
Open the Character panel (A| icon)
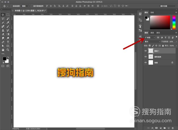click(x=140, y=37)
